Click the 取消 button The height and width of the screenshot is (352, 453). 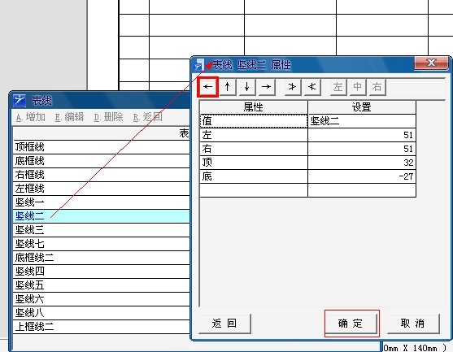413,323
